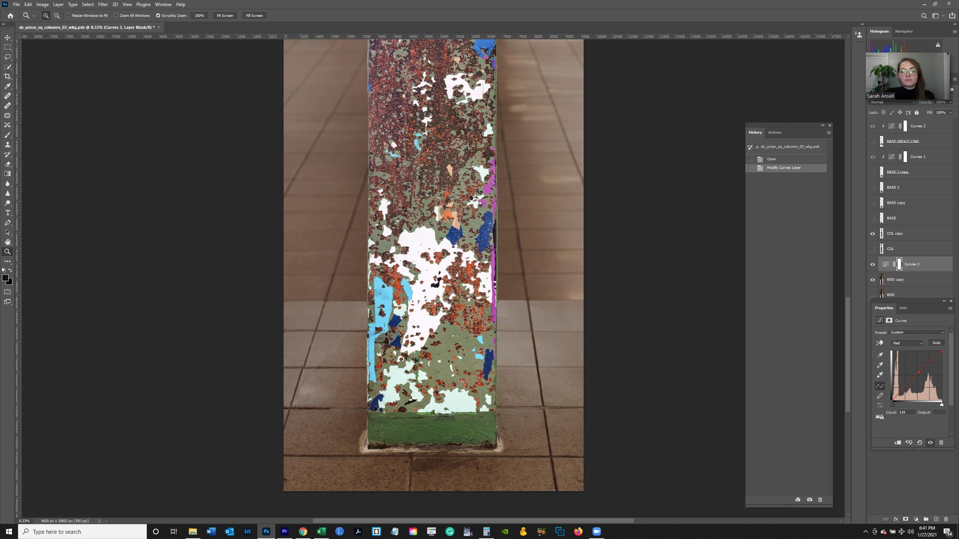The width and height of the screenshot is (959, 539).
Task: Select the Hand tool
Action: click(7, 242)
